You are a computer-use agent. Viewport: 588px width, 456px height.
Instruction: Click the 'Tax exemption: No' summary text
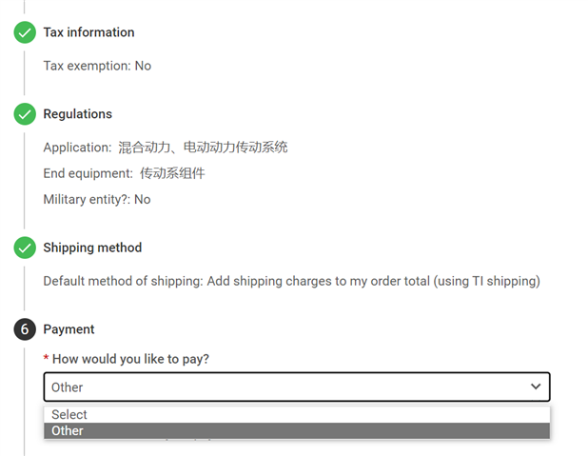click(97, 66)
